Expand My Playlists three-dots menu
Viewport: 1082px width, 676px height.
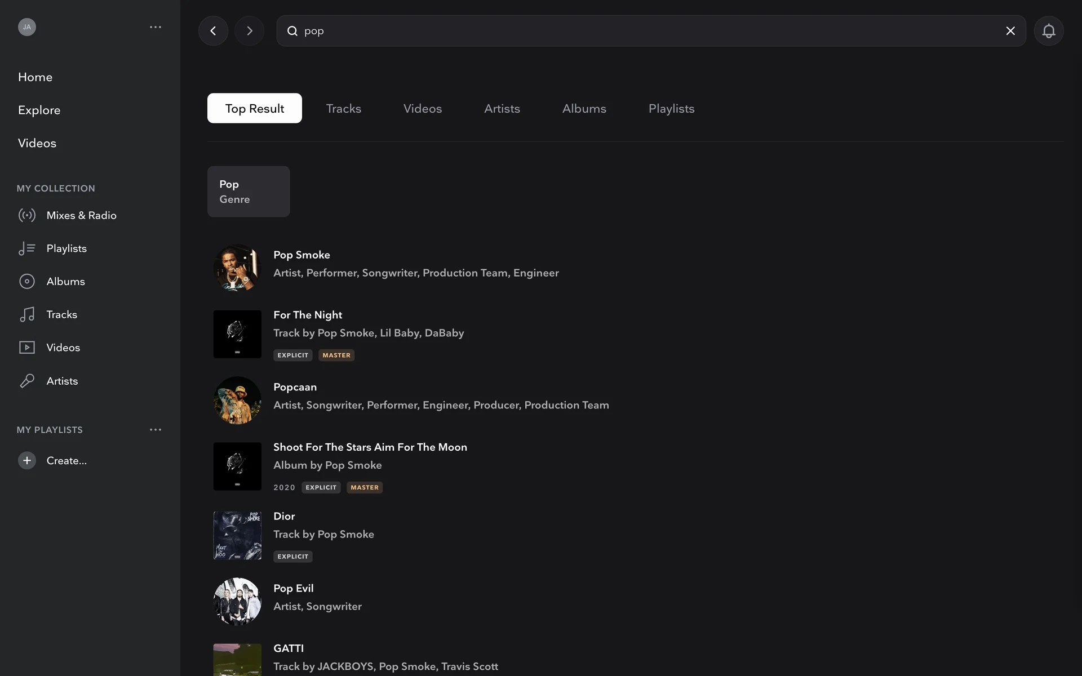[156, 430]
